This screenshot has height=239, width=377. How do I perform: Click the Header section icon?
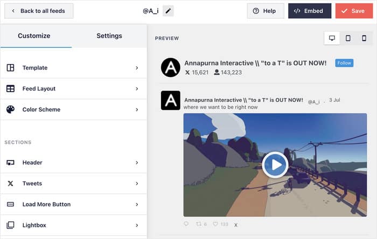10,163
